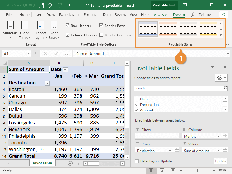Click the Cancel formula X icon
The height and width of the screenshot is (174, 232).
pos(46,54)
